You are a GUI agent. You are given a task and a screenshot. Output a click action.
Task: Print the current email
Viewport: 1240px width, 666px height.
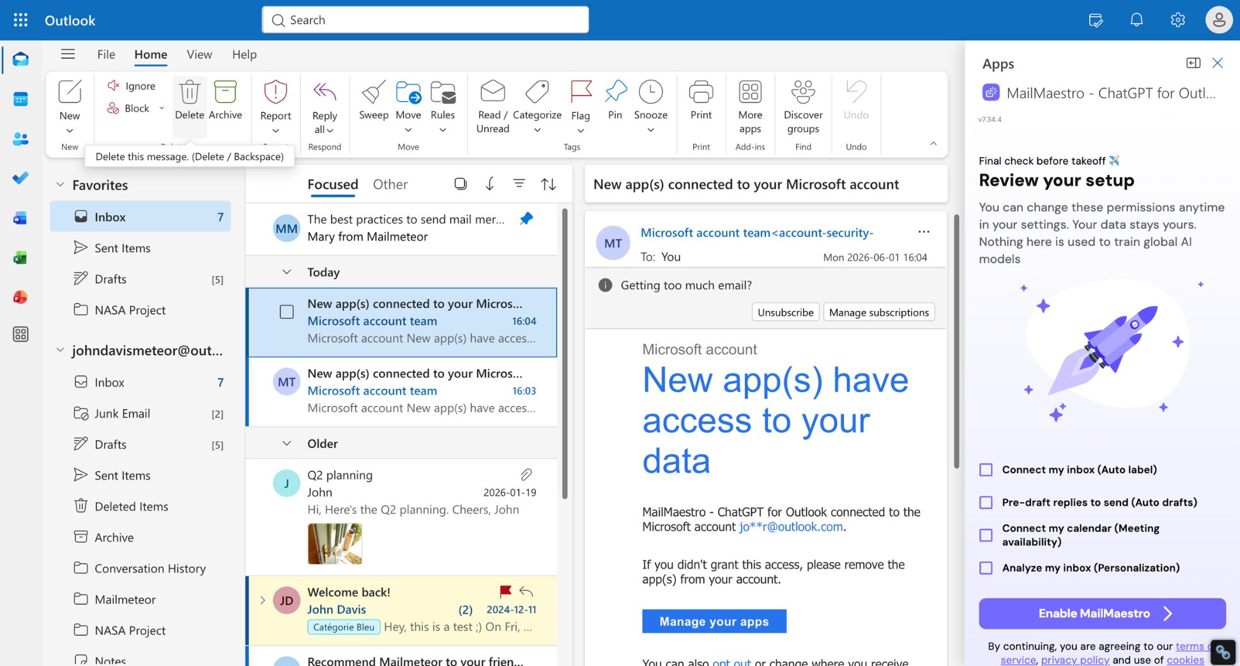point(701,100)
